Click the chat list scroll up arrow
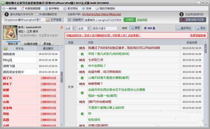Image resolution: width=210 pixels, height=129 pixels. click(206, 42)
